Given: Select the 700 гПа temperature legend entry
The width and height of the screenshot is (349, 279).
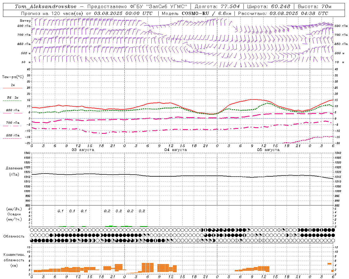Looking at the screenshot, I should coord(13,123).
